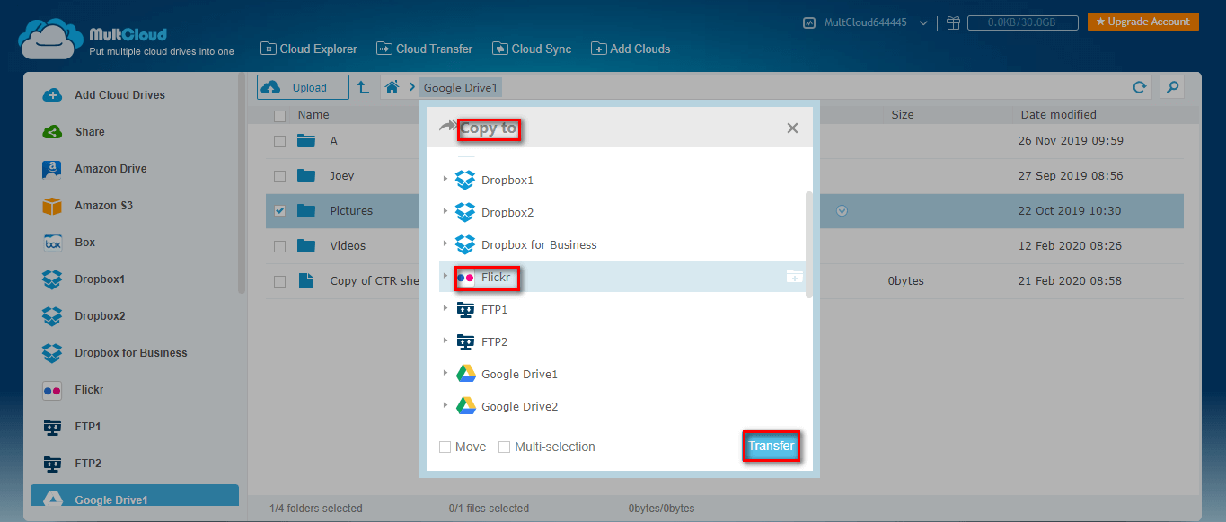
Task: Sort by Size column header
Action: tap(903, 114)
